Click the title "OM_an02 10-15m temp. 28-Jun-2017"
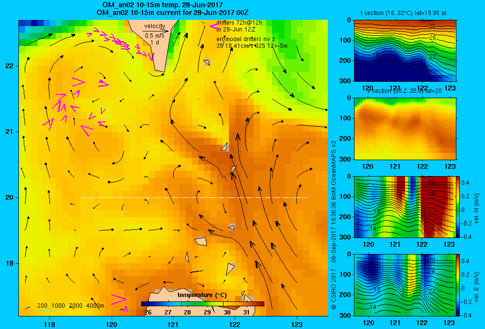 (x=162, y=5)
